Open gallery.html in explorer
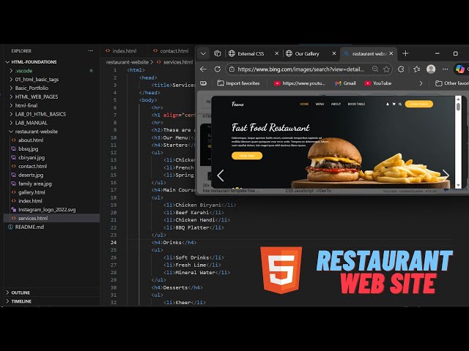Screen dimensions: 469x351 pyautogui.click(x=32, y=192)
